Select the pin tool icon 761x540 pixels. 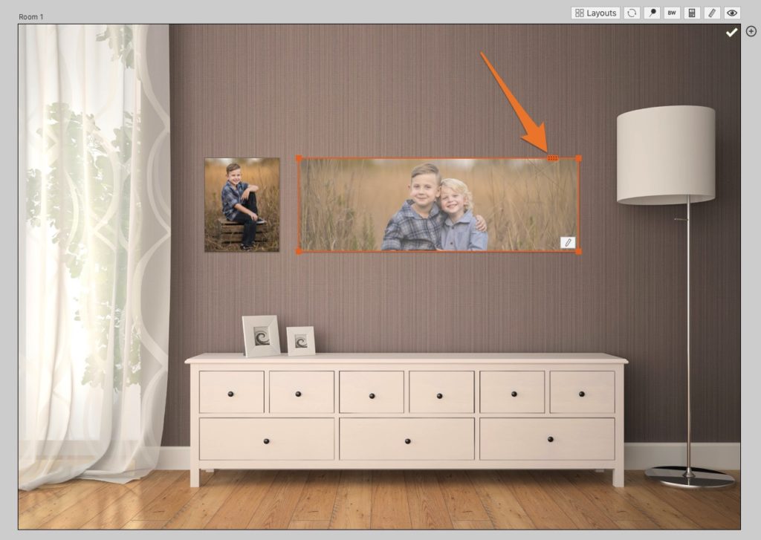pyautogui.click(x=652, y=13)
